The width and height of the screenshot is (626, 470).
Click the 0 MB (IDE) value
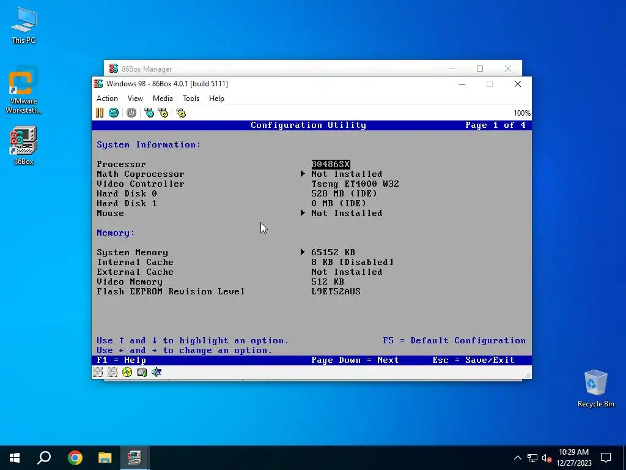pyautogui.click(x=339, y=203)
